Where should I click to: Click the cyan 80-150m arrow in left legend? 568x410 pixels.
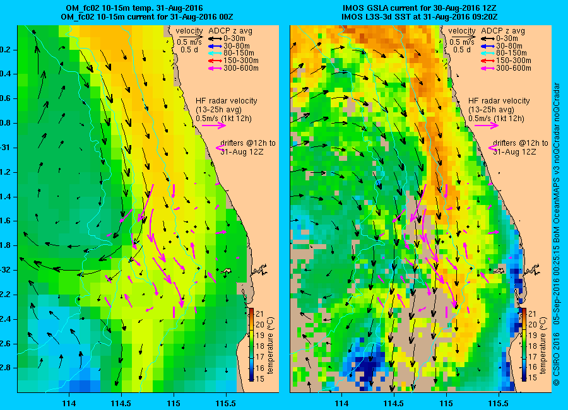pyautogui.click(x=215, y=53)
